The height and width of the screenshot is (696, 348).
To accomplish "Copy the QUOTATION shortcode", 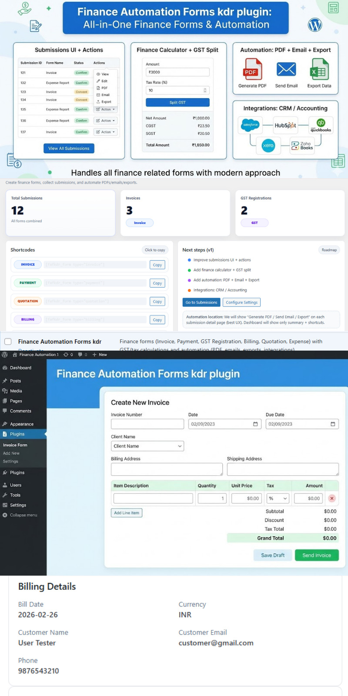I will click(157, 301).
